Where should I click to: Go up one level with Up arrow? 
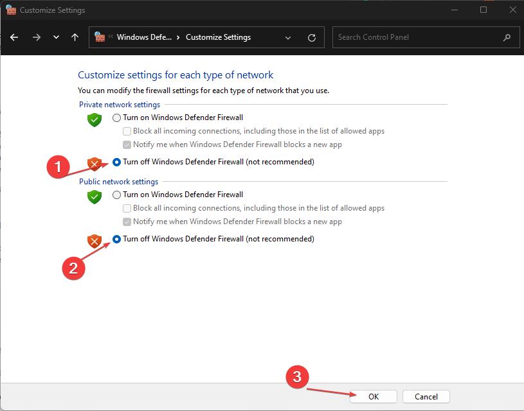click(x=75, y=37)
